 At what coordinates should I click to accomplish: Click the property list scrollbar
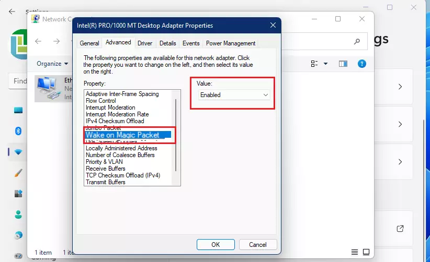[176, 135]
